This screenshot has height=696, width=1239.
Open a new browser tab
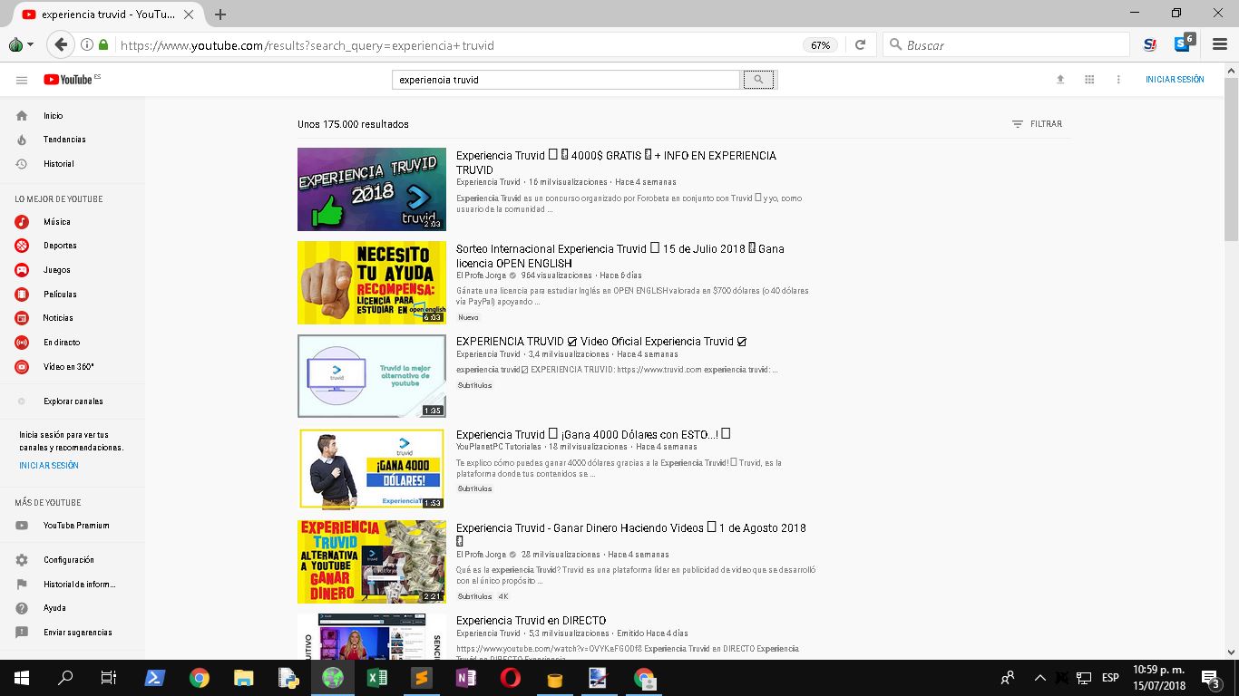click(220, 14)
